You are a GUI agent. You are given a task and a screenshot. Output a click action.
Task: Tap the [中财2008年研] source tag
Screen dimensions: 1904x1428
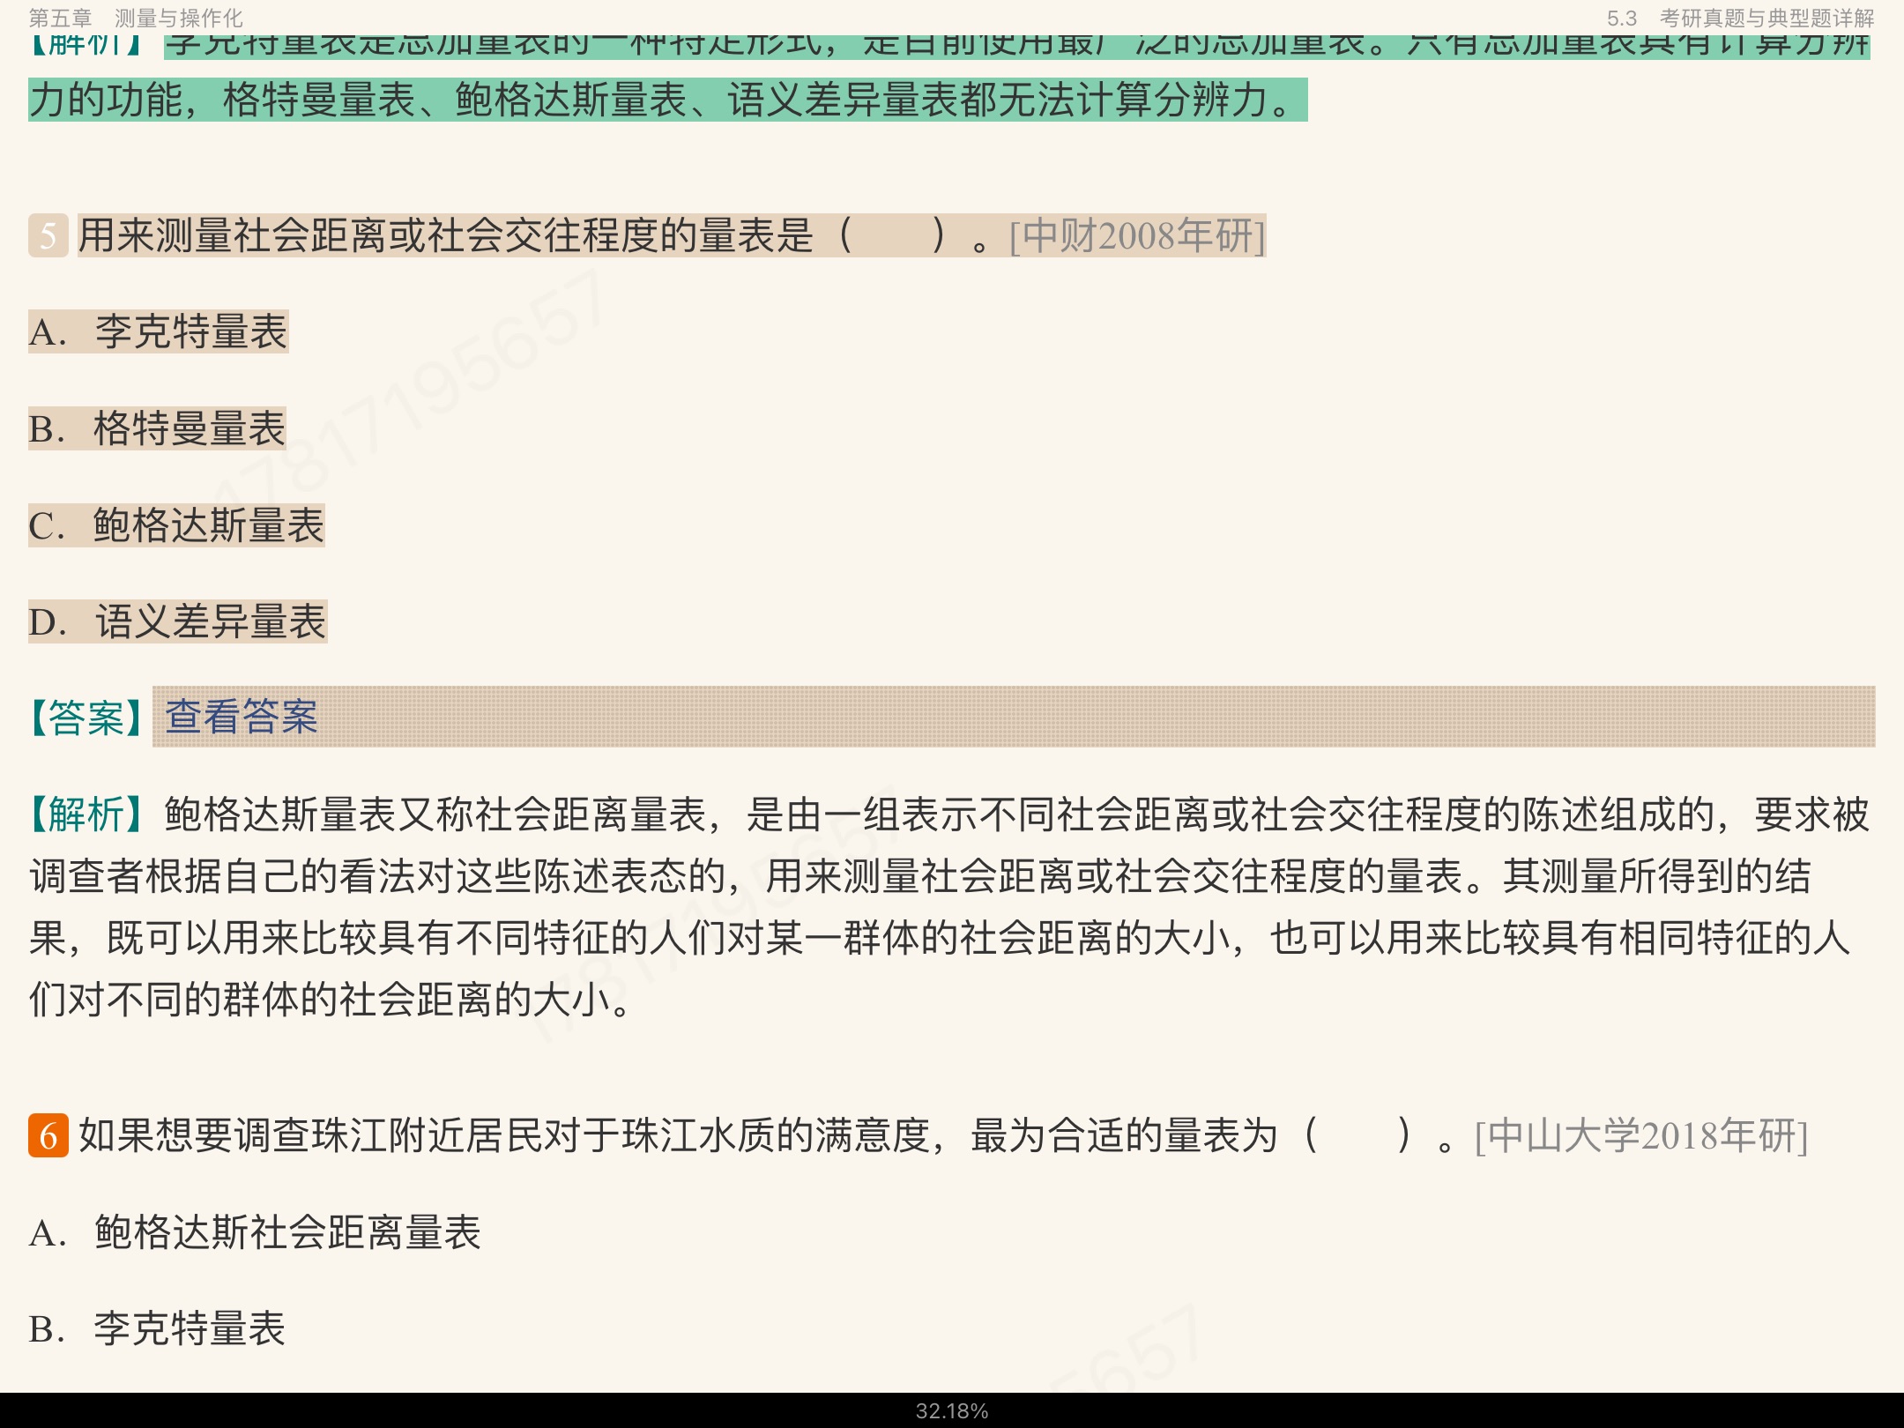pos(1137,236)
